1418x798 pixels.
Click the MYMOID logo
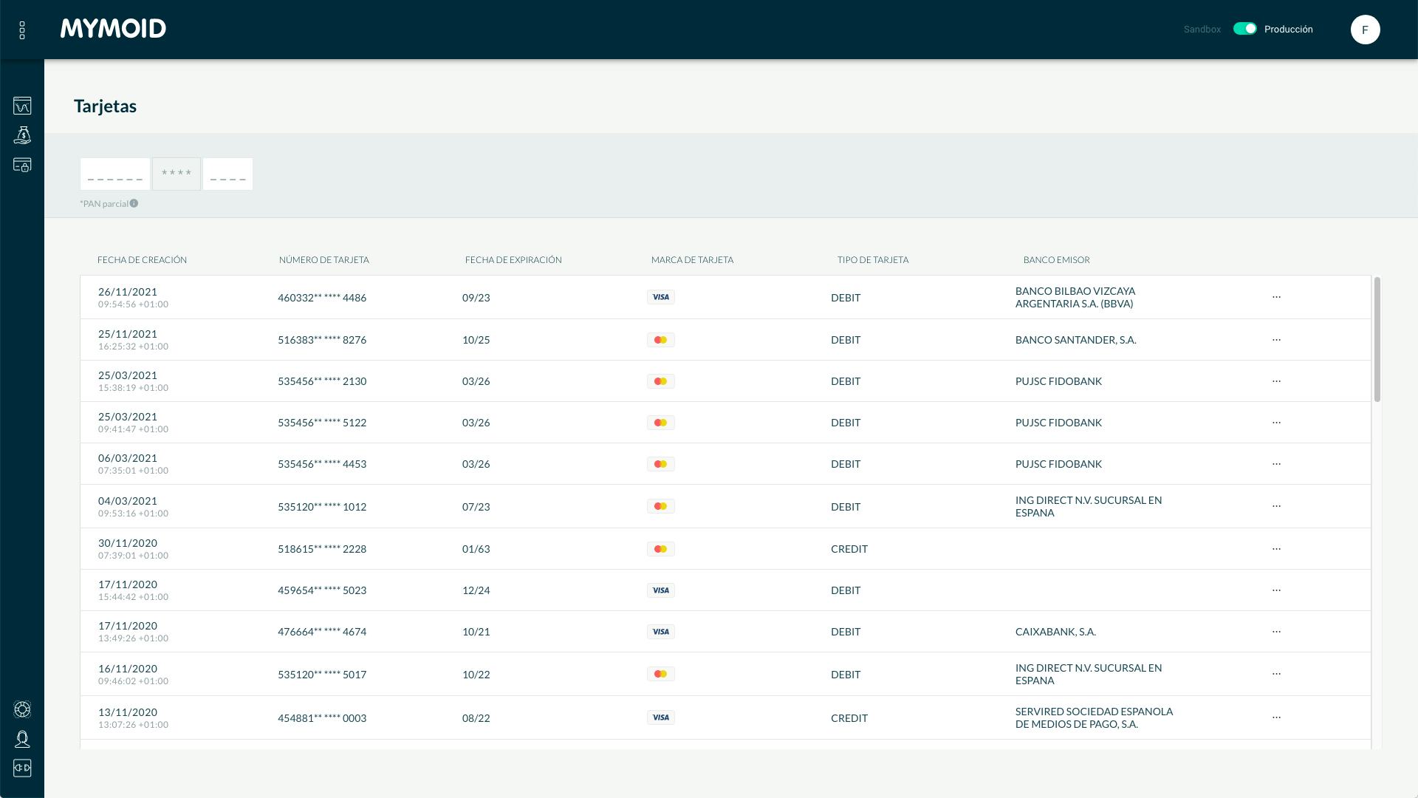point(113,29)
